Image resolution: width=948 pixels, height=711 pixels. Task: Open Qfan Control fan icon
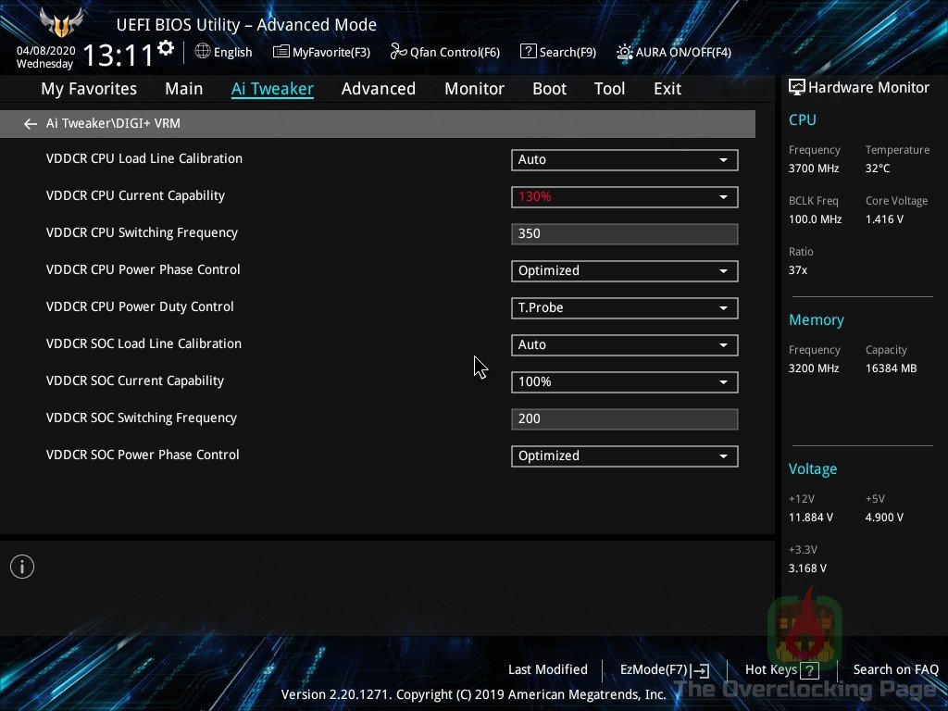coord(398,52)
